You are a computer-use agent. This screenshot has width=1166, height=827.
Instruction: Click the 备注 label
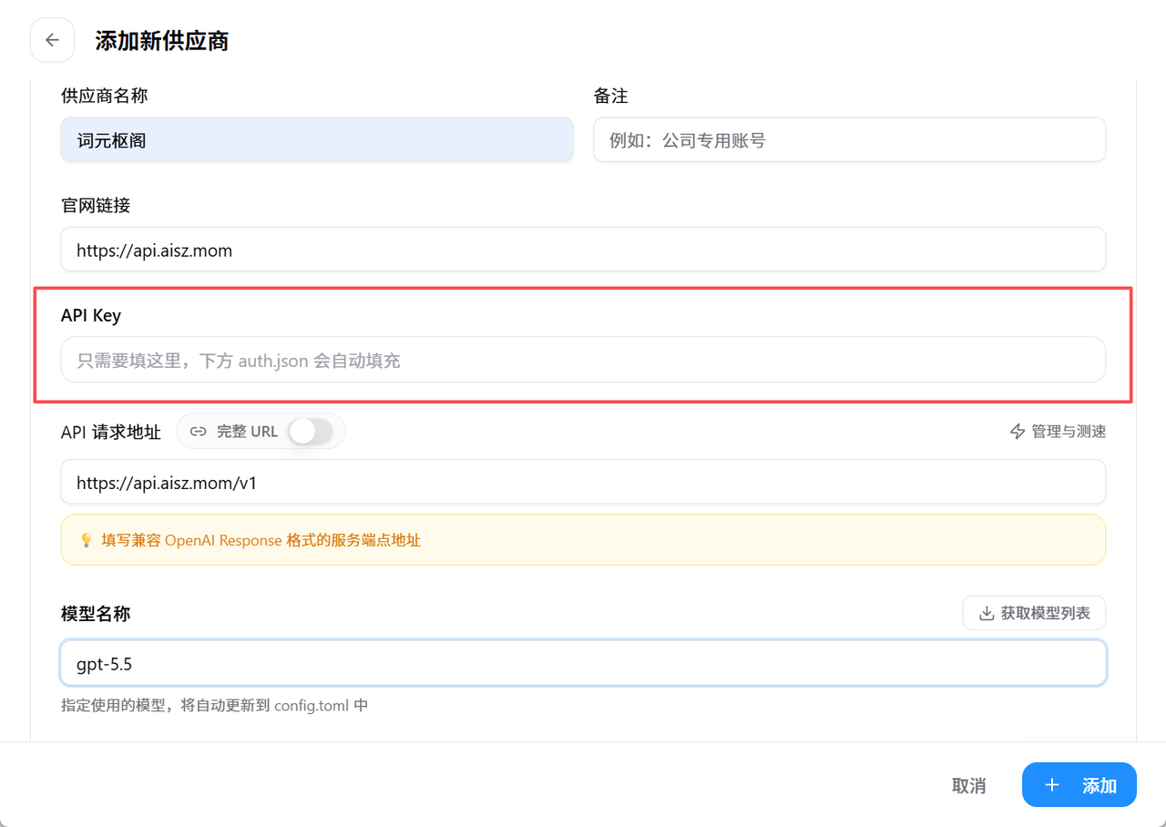tap(611, 96)
